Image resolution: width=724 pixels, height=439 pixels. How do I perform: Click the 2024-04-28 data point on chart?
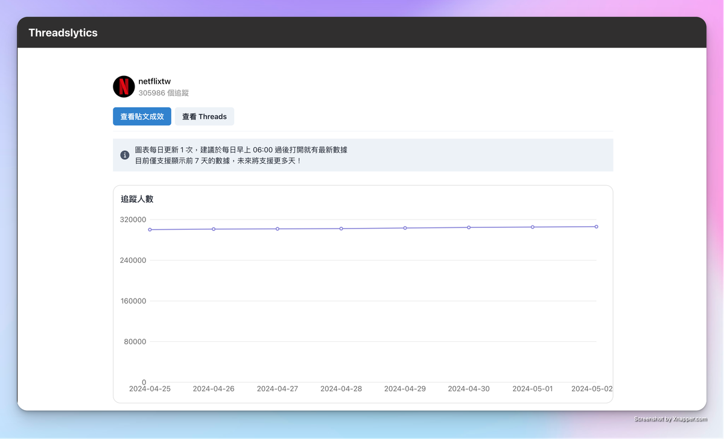(x=341, y=229)
